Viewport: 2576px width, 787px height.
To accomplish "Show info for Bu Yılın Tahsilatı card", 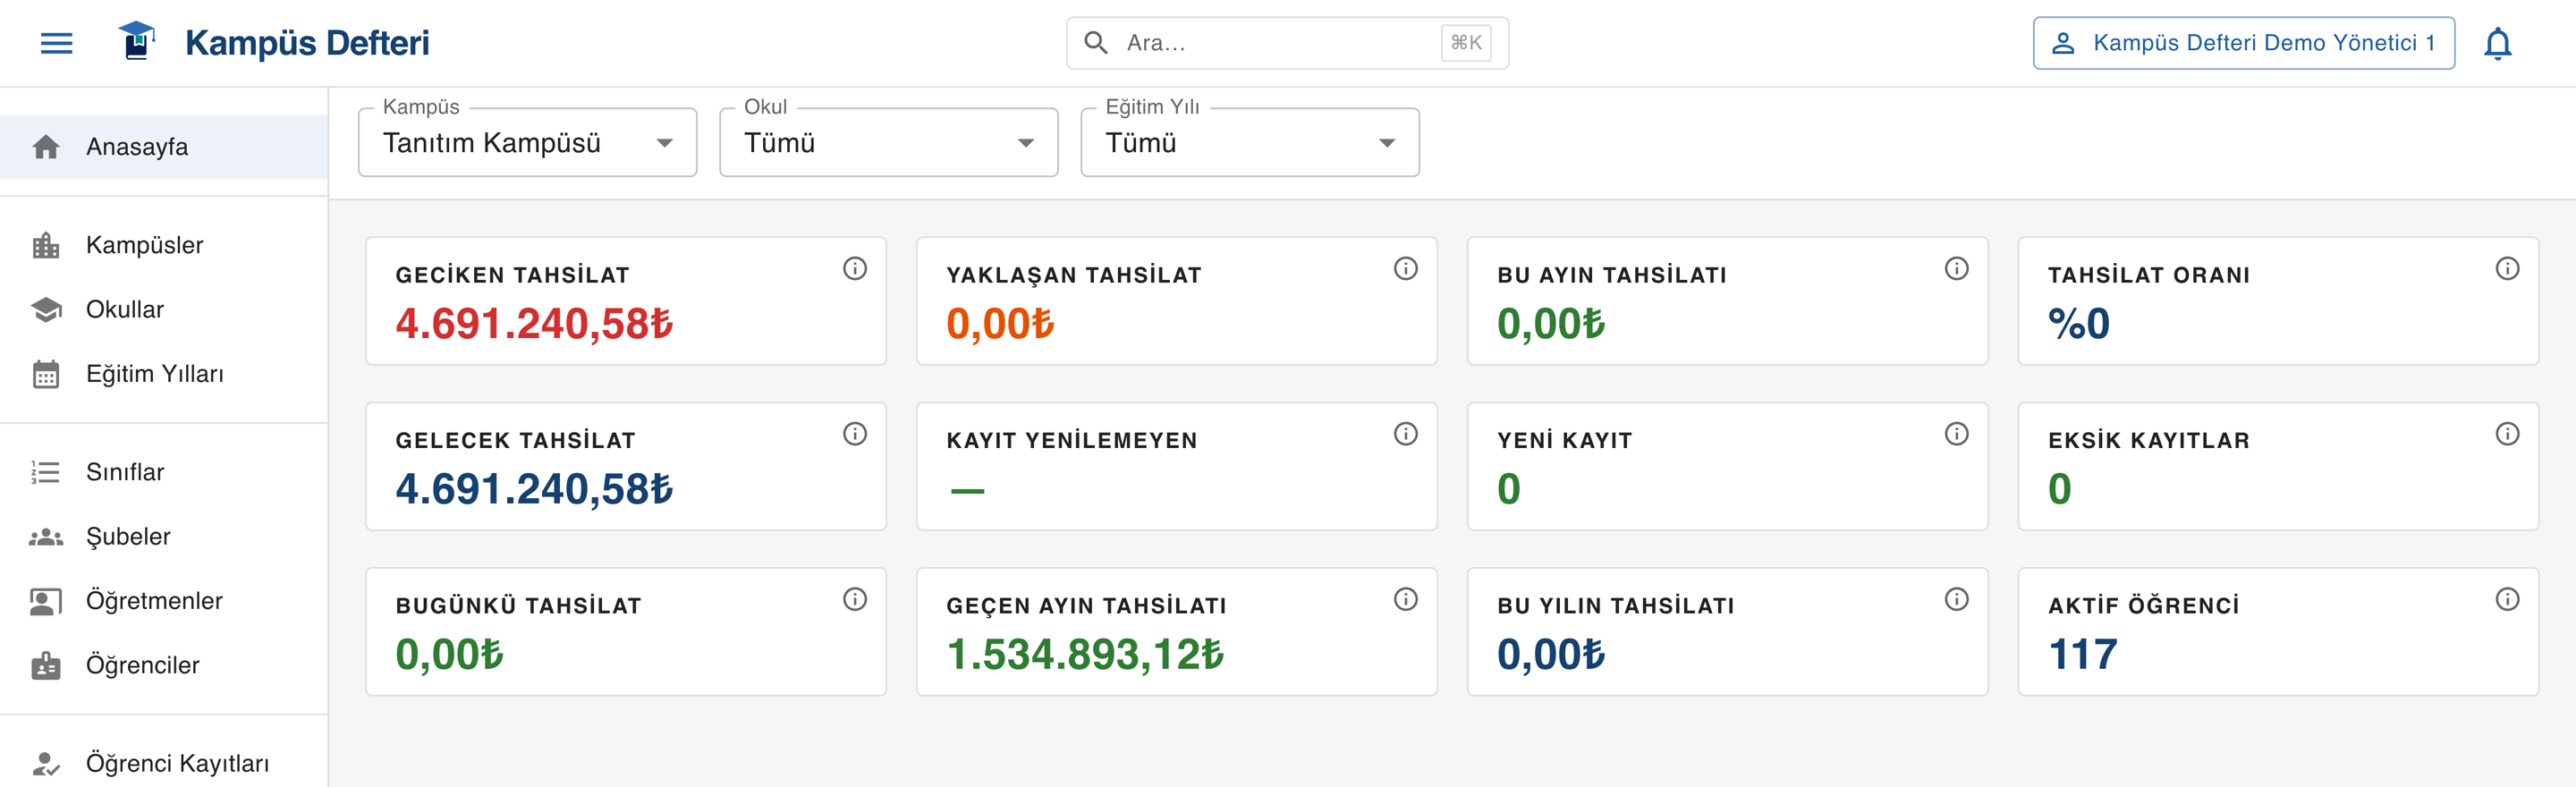I will click(x=1957, y=599).
